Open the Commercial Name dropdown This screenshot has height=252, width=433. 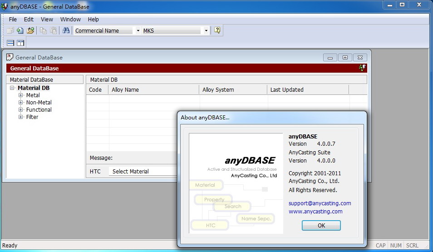point(138,31)
